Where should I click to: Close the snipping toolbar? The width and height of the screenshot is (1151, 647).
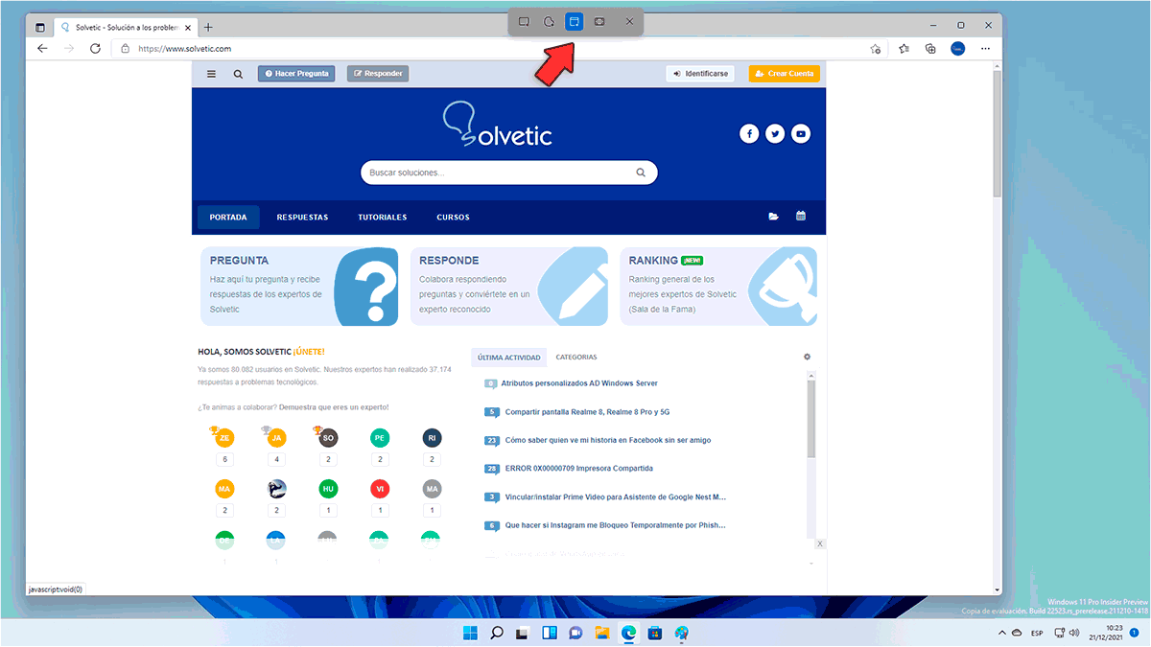pyautogui.click(x=629, y=21)
